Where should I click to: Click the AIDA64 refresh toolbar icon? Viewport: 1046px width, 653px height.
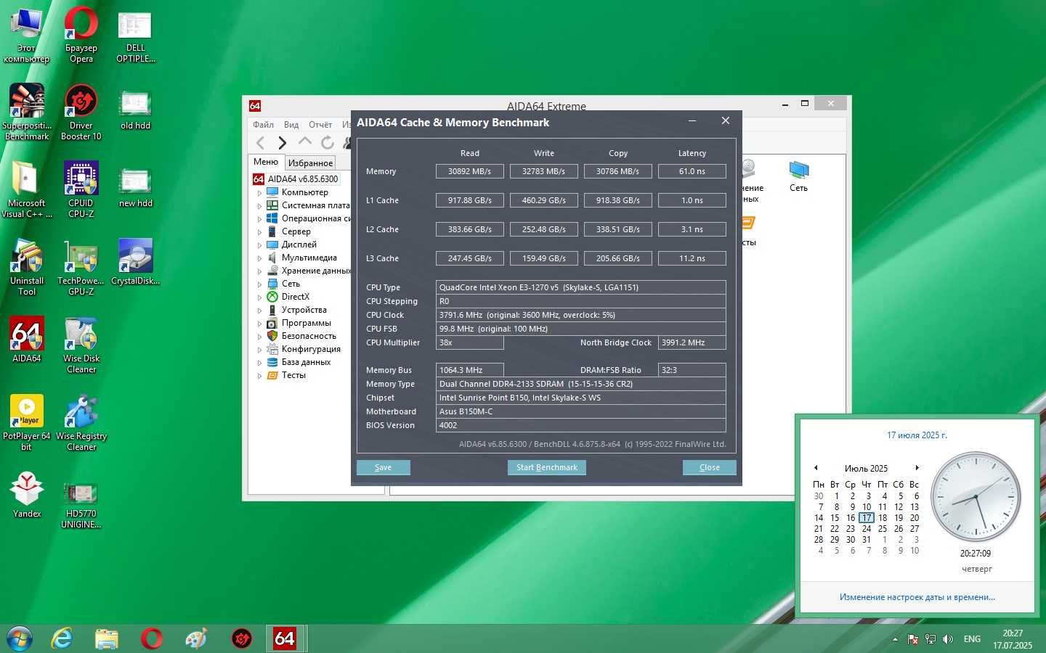point(328,143)
